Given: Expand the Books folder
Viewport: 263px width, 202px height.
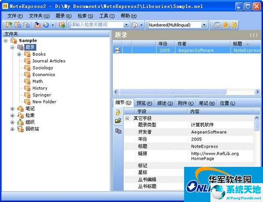Looking at the screenshot, I should 19,54.
